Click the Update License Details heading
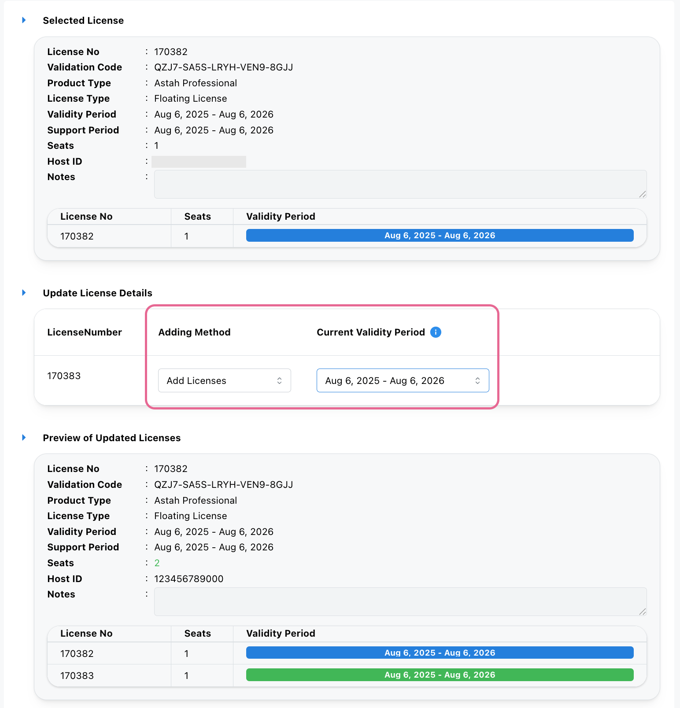Image resolution: width=680 pixels, height=708 pixels. click(98, 293)
